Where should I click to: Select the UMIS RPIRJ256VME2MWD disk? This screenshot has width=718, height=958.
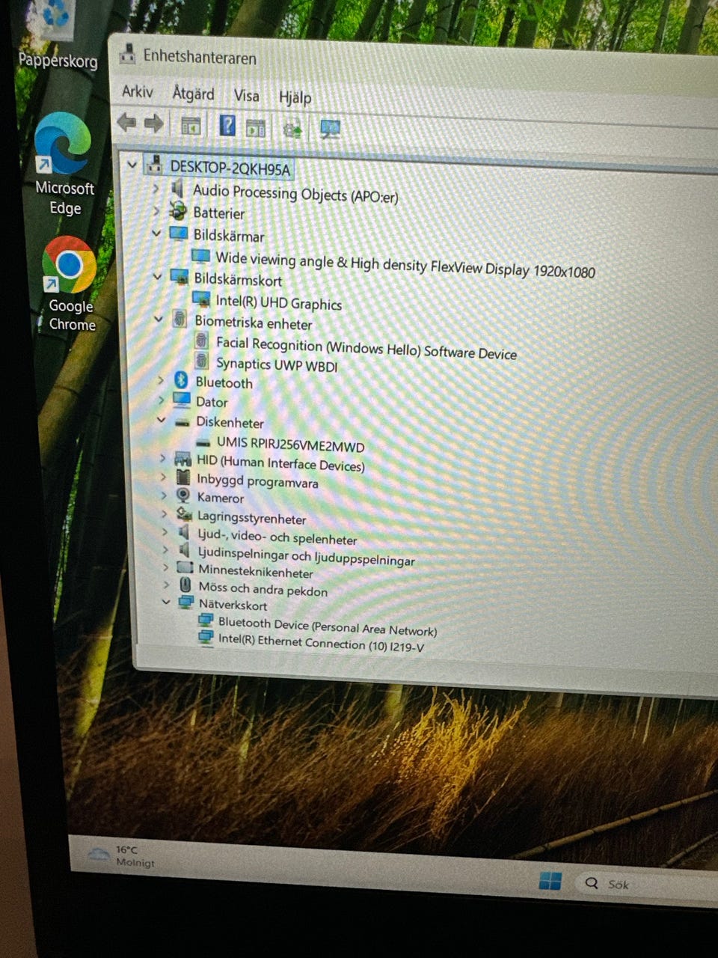[x=290, y=445]
